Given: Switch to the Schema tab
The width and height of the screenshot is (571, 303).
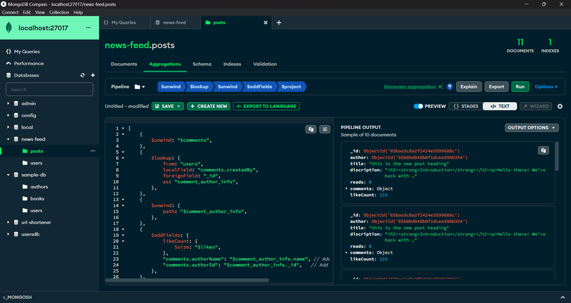Looking at the screenshot, I should coord(202,64).
